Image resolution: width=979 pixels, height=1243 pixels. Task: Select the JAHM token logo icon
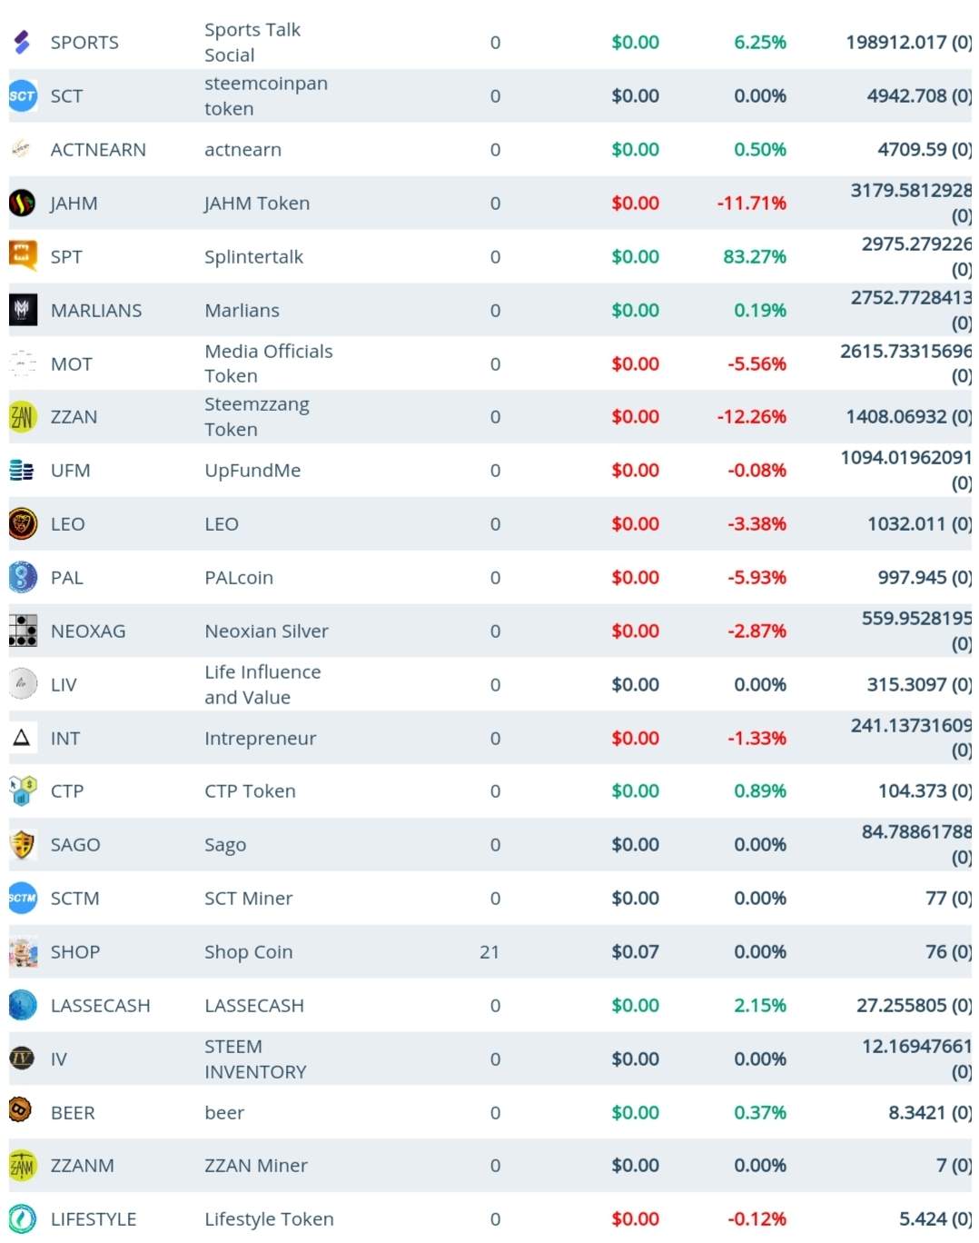22,203
